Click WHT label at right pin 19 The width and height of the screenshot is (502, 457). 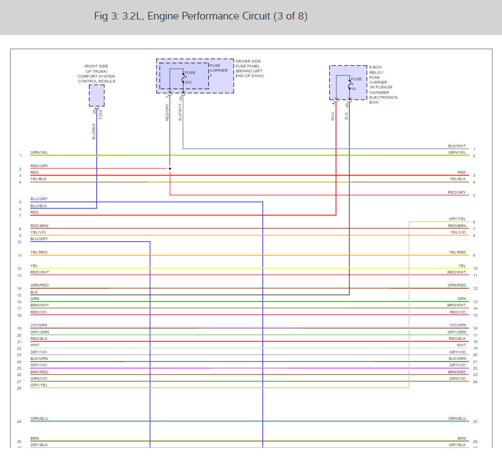(462, 345)
